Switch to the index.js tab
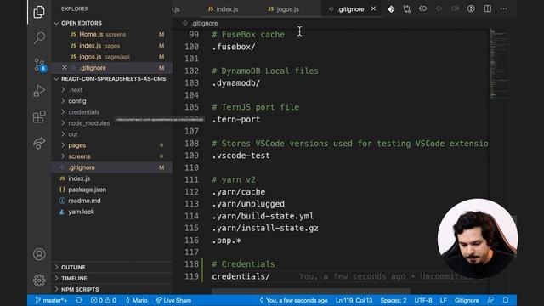Screen dimensions: 544x306 coord(223,9)
